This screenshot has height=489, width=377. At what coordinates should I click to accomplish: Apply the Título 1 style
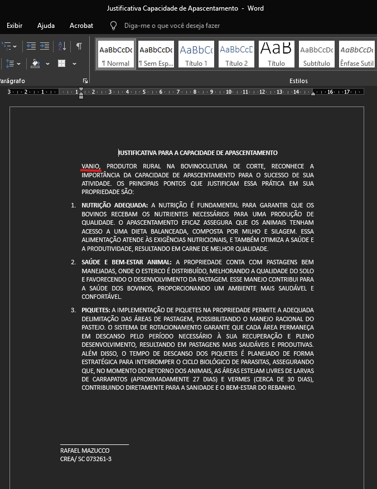196,55
